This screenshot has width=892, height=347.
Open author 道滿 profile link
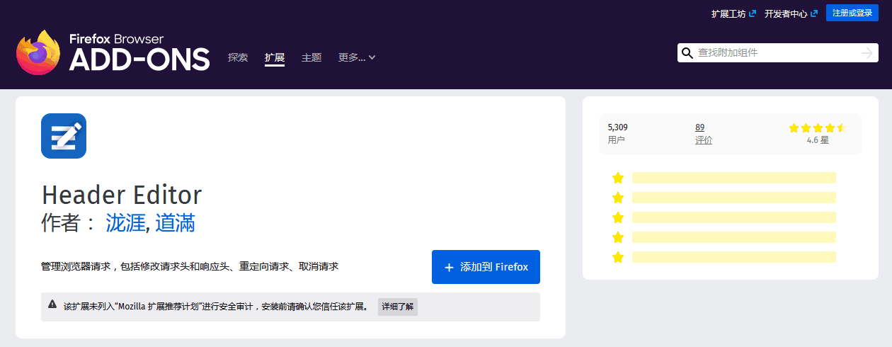coord(175,223)
